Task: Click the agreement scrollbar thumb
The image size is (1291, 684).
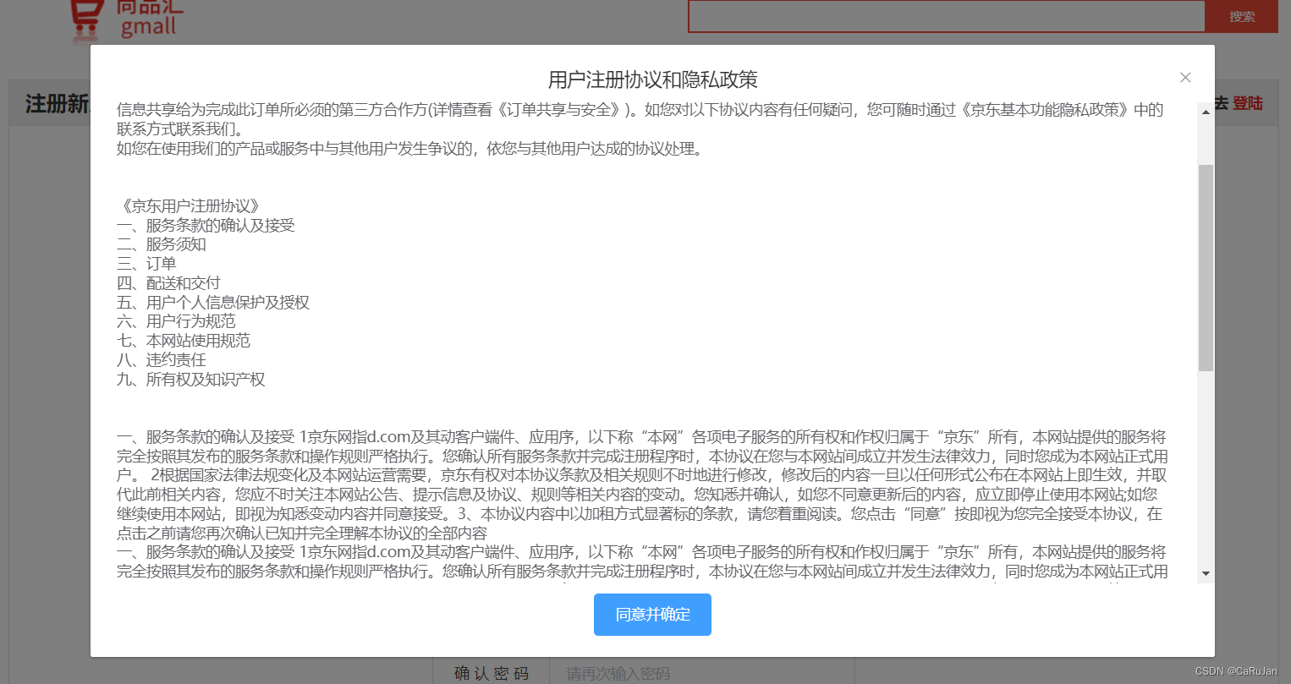Action: 1206,268
